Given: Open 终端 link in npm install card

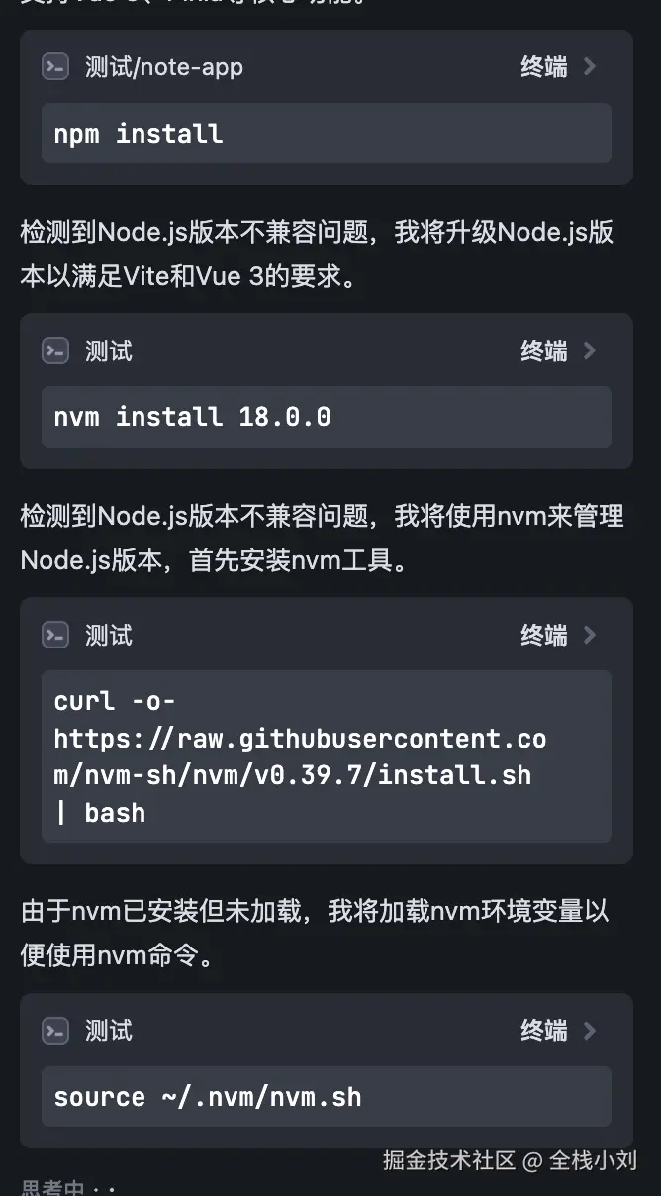Looking at the screenshot, I should 544,66.
